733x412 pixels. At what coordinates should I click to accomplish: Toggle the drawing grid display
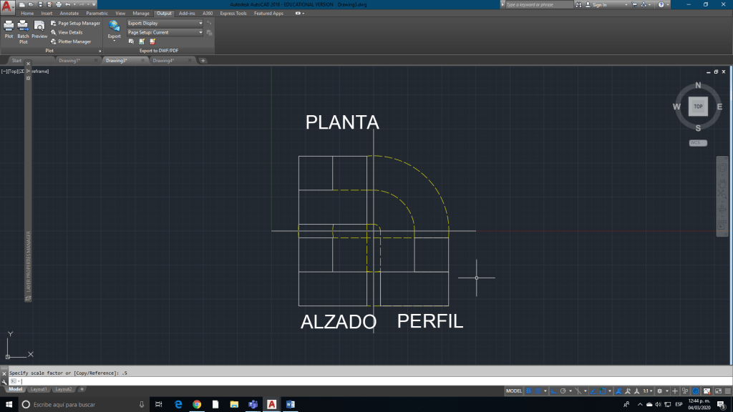[530, 391]
